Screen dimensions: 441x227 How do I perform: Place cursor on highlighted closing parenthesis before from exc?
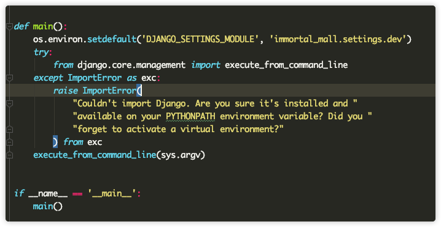[x=55, y=142]
